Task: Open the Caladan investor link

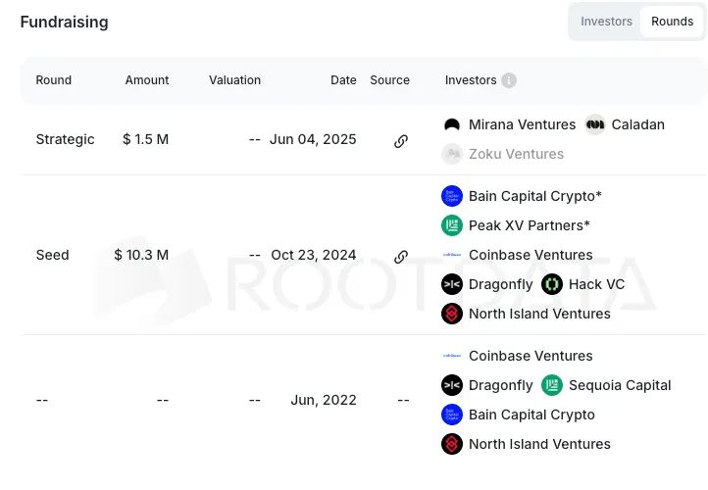Action: [637, 124]
